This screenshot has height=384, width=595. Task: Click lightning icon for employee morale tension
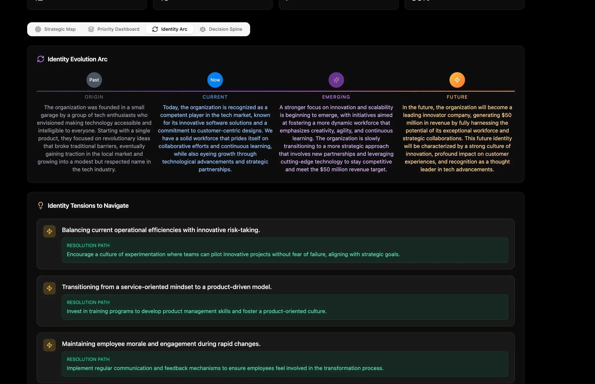click(49, 345)
